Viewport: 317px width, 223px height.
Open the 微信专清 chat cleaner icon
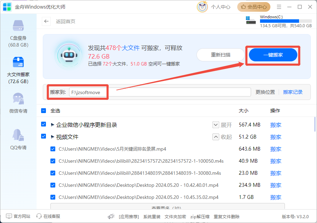(18, 99)
